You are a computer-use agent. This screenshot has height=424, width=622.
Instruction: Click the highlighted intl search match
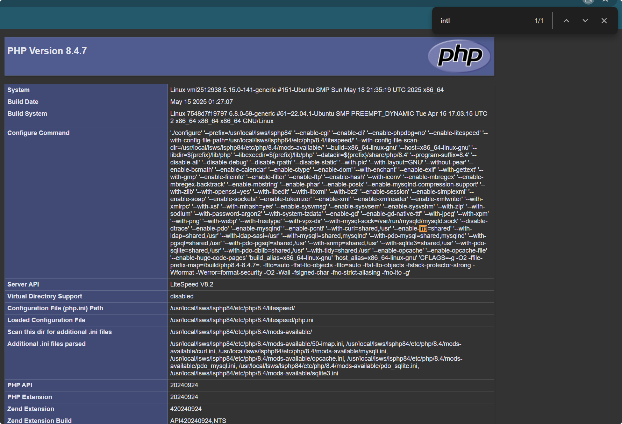(x=423, y=228)
